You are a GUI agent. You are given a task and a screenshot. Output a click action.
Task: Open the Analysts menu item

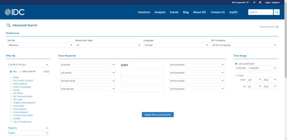(x=160, y=12)
